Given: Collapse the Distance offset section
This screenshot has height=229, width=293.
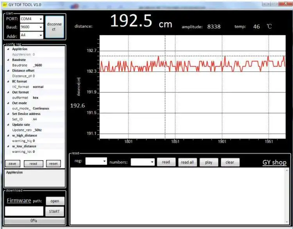Looking at the screenshot, I should pyautogui.click(x=8, y=71).
